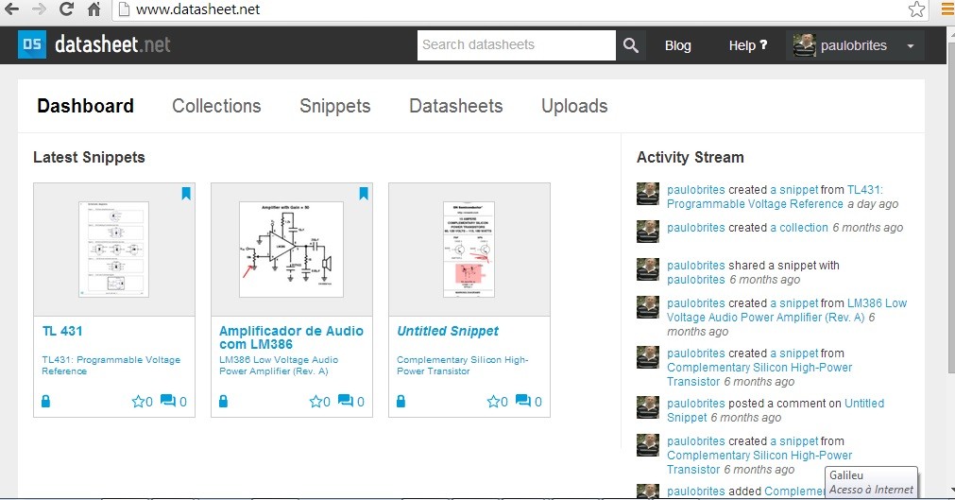Open the Untitled Snippet title link
955x500 pixels.
click(448, 331)
